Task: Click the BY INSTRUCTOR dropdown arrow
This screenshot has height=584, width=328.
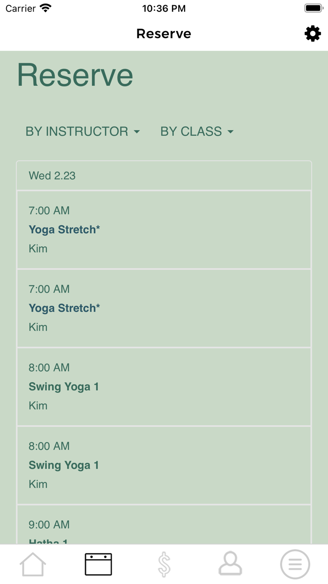Action: [x=137, y=132]
